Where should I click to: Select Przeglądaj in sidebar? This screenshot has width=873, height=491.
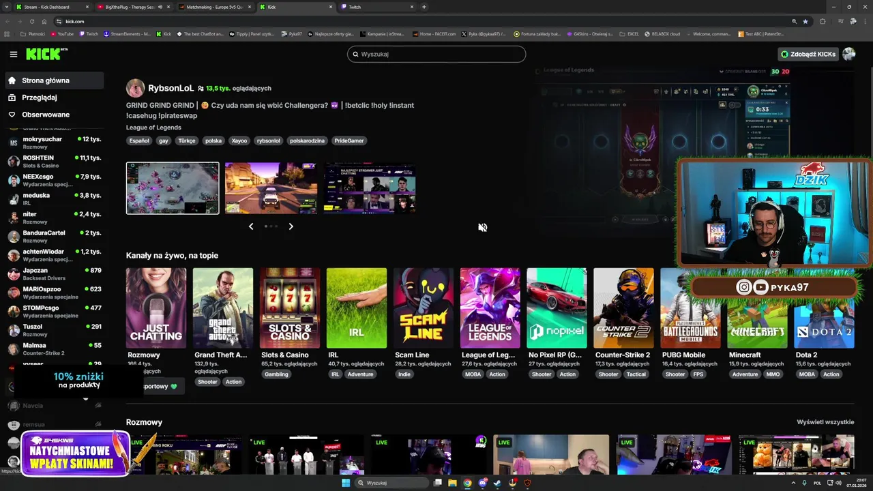pyautogui.click(x=55, y=98)
